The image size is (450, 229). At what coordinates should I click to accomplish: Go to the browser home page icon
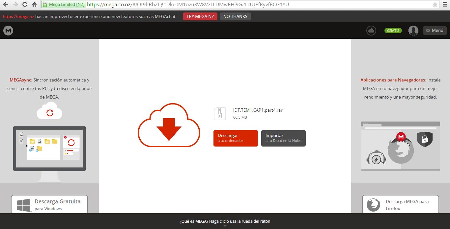pos(34,5)
